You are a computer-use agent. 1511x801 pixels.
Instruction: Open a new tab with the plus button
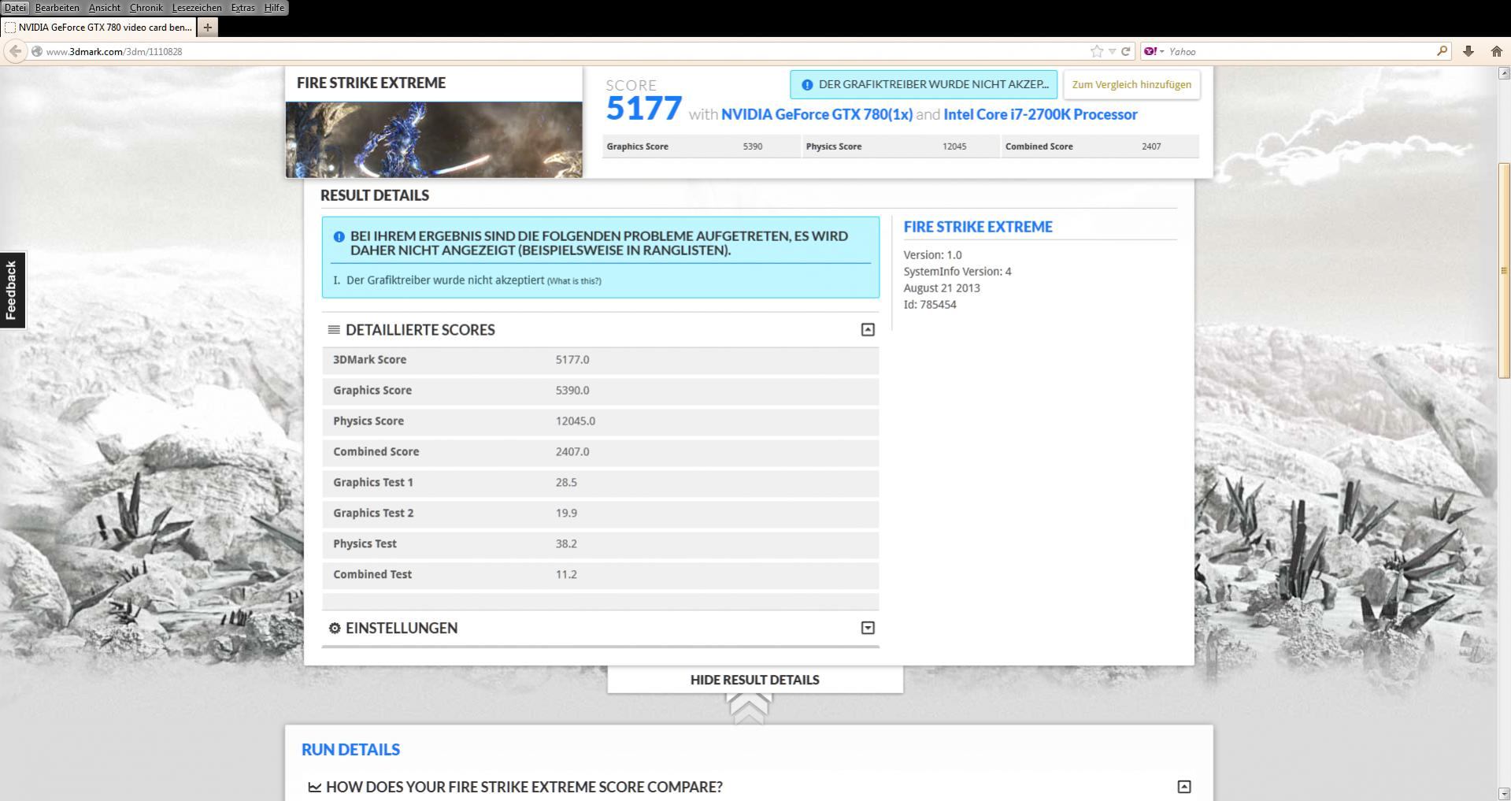[207, 28]
